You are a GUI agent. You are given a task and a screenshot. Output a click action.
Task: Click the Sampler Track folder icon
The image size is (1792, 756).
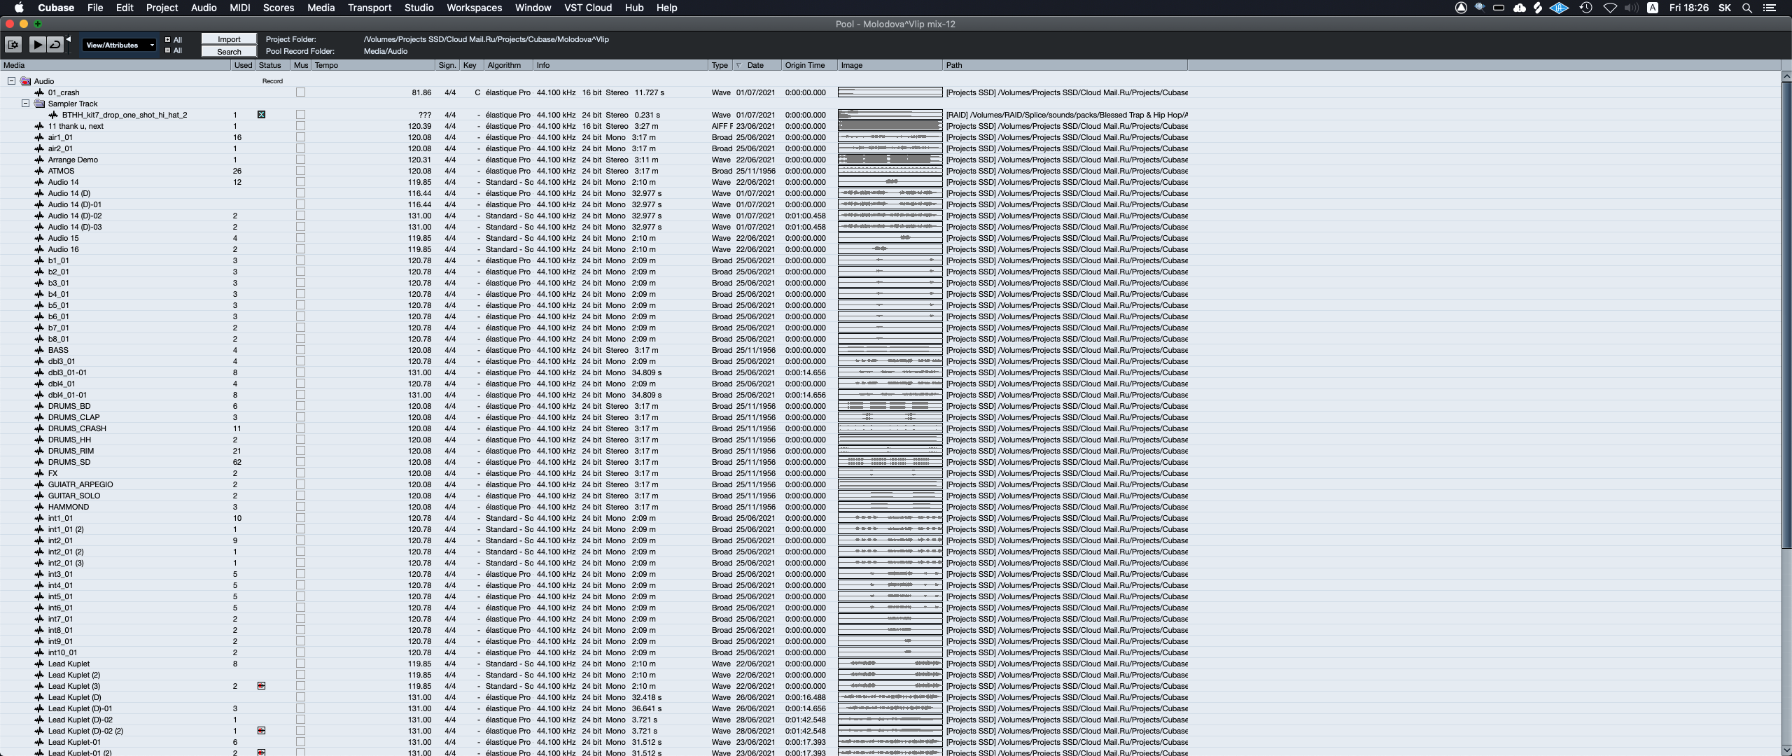pos(40,104)
